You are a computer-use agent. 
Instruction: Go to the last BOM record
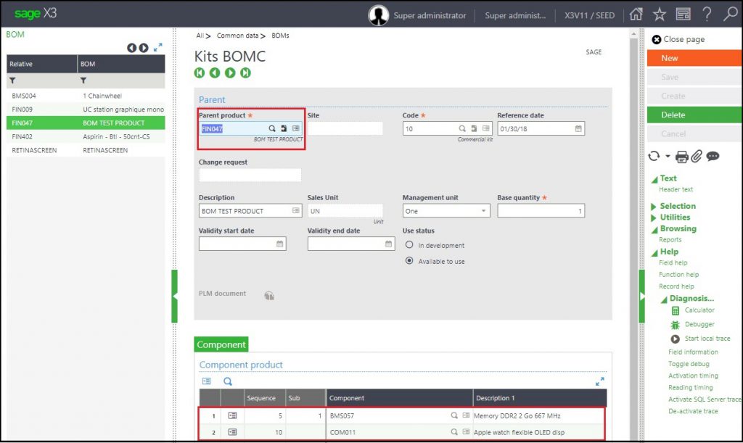click(x=245, y=73)
